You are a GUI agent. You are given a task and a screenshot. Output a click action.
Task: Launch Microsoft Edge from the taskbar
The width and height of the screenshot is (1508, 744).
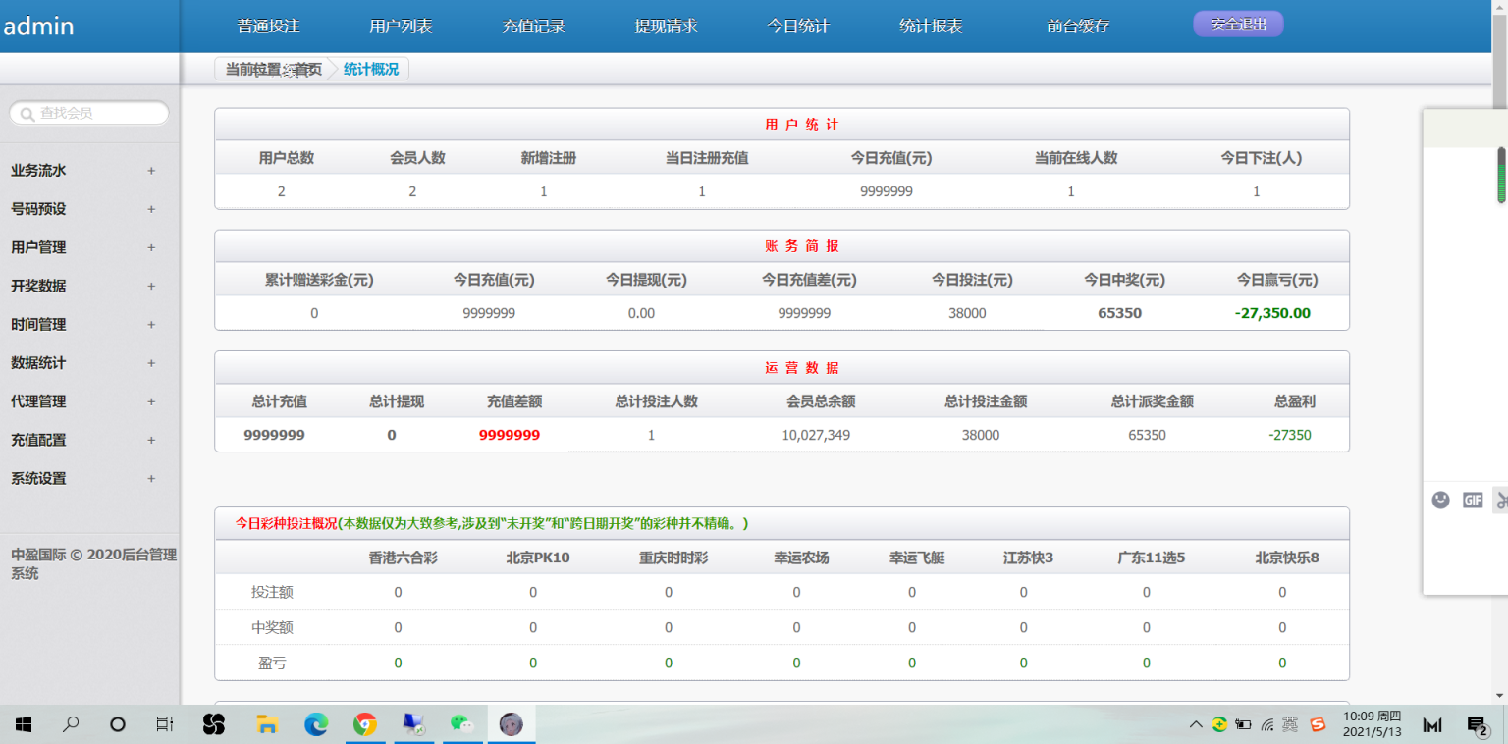(316, 725)
